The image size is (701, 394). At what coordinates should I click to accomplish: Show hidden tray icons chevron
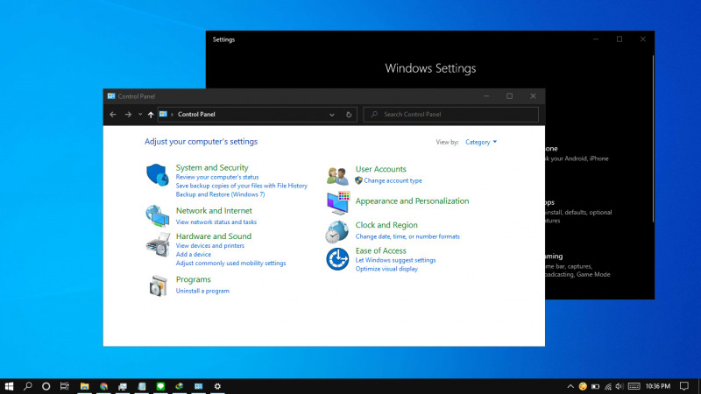(570, 386)
